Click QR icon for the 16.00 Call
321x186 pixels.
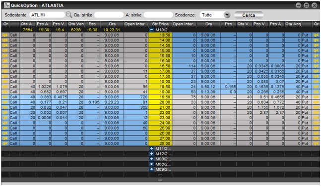[5, 61]
